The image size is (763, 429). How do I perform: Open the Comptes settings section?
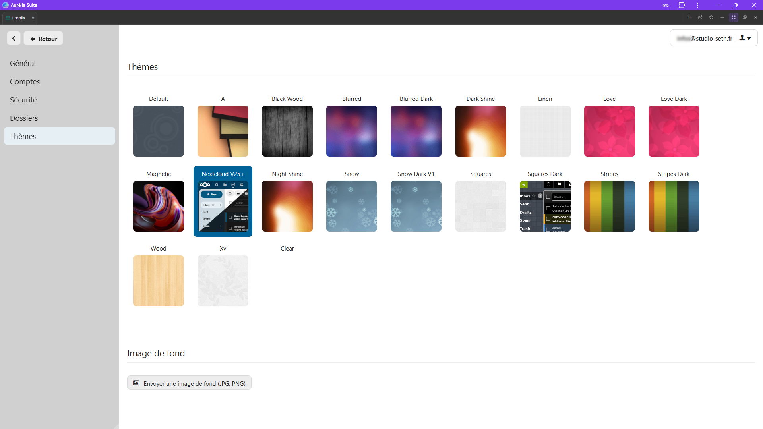(60, 81)
